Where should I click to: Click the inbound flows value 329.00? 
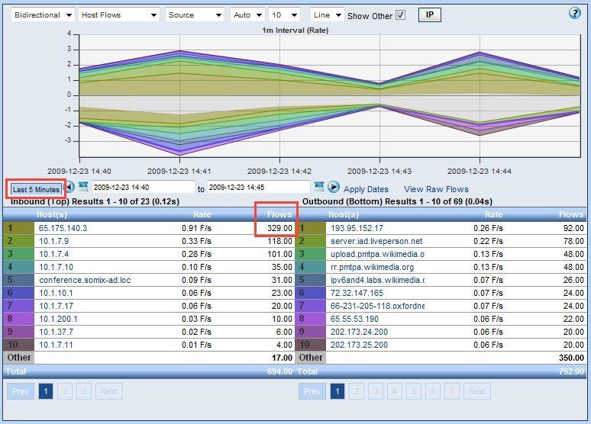coord(279,228)
